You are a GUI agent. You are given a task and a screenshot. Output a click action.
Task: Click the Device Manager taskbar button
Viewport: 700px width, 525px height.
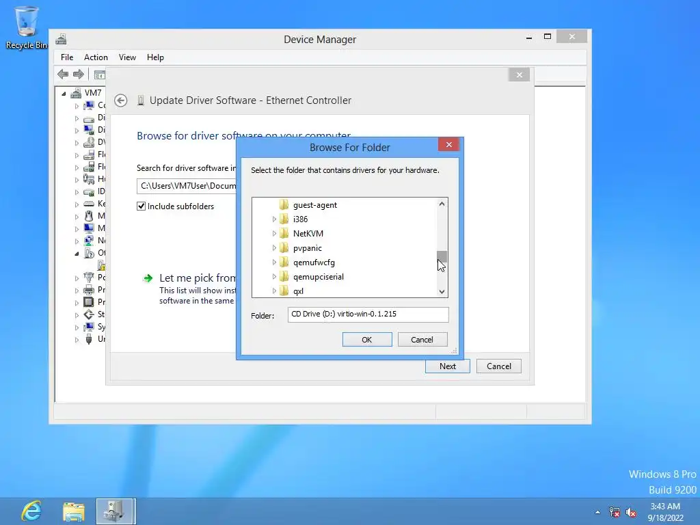115,511
